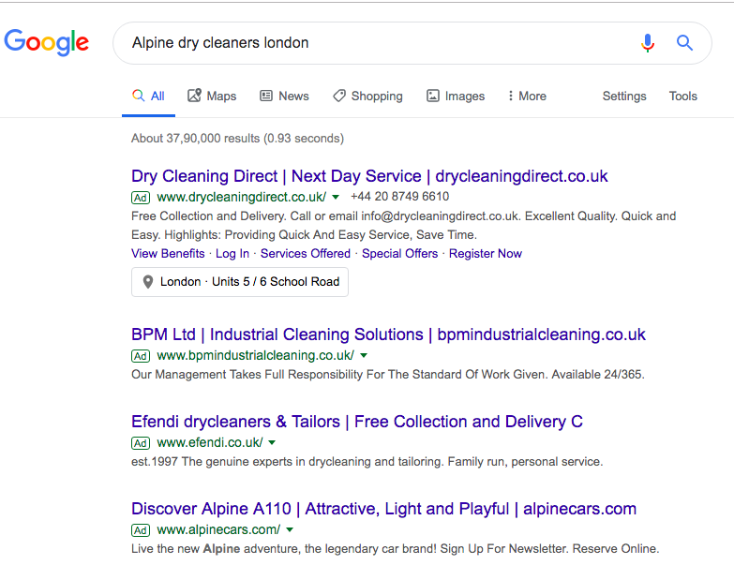This screenshot has height=565, width=734.
Task: Open search Tools
Action: [682, 96]
